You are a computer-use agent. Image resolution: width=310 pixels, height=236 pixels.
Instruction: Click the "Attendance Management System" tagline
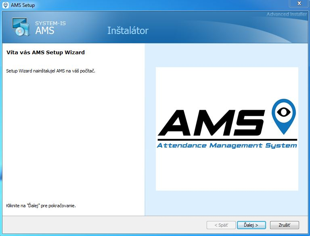click(x=227, y=145)
